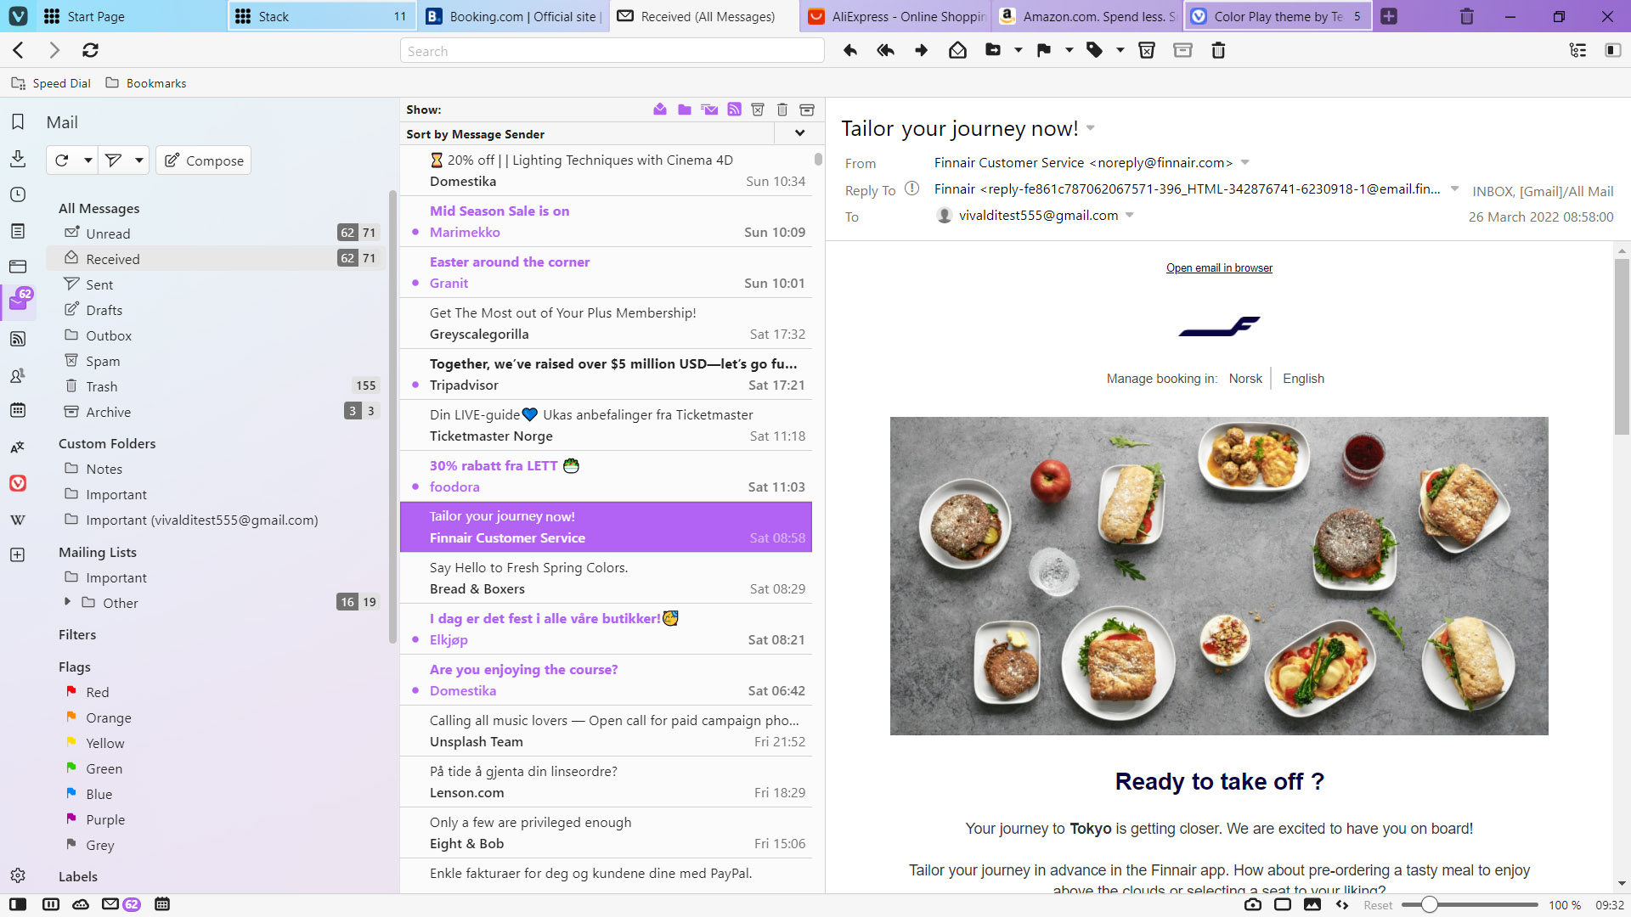Select the Red flag filter

tap(97, 692)
